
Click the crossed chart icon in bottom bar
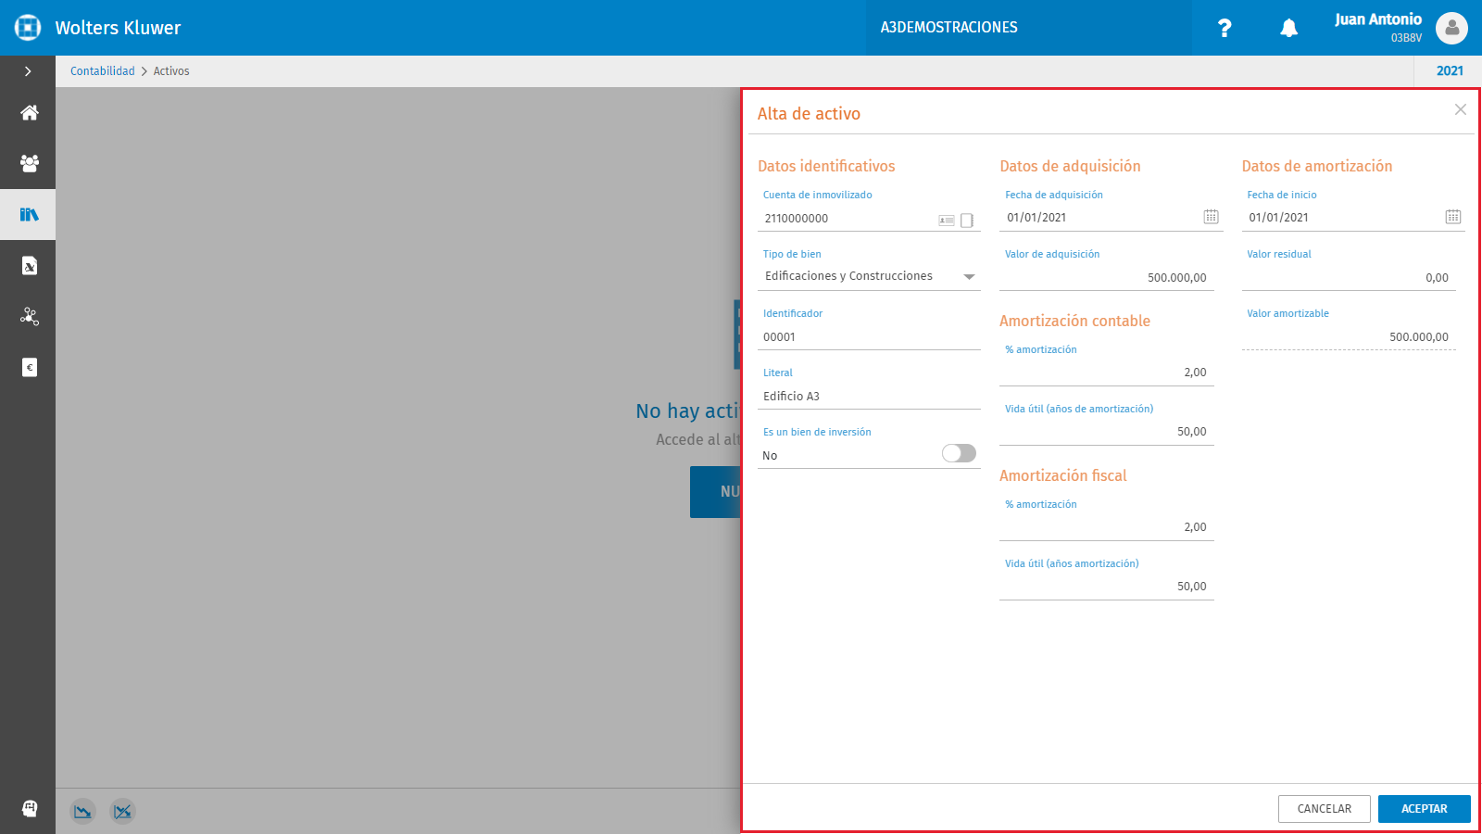122,812
